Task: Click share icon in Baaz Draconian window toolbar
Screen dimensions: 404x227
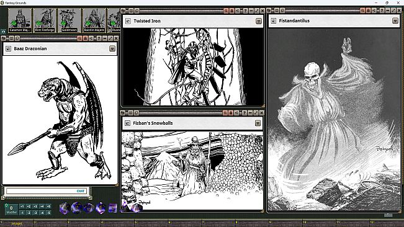Action: coord(91,38)
